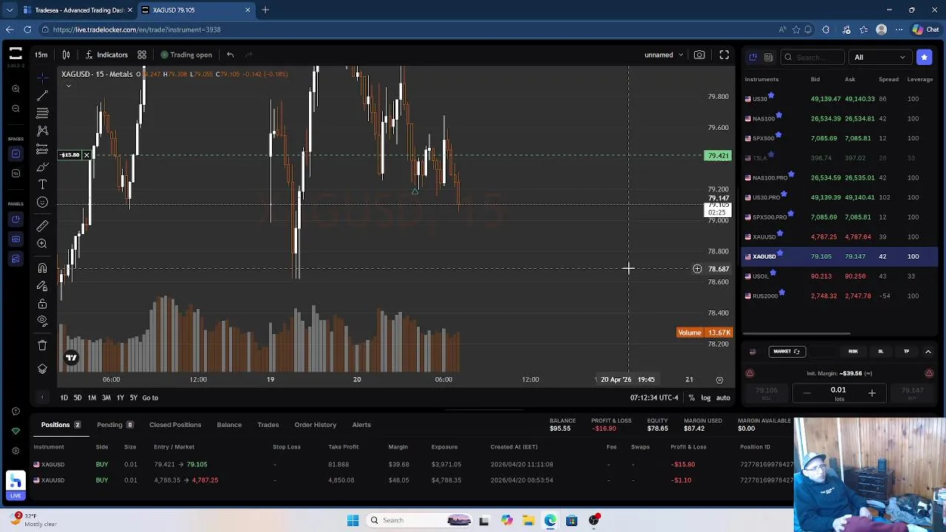Toggle auto scale on price axis
946x532 pixels.
tap(723, 398)
